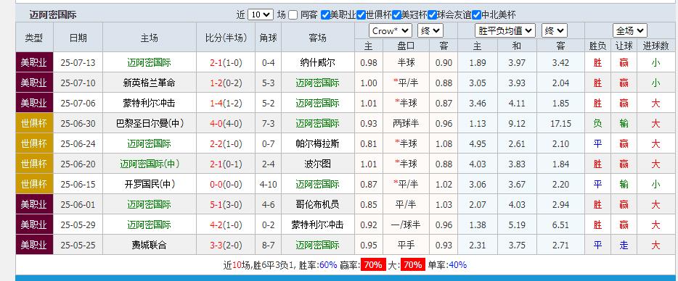
Task: Click score 3-3(2-0) against 费城联合
Action: click(x=226, y=246)
